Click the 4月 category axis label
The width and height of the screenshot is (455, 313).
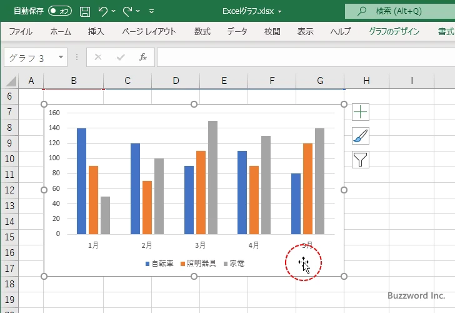[254, 245]
